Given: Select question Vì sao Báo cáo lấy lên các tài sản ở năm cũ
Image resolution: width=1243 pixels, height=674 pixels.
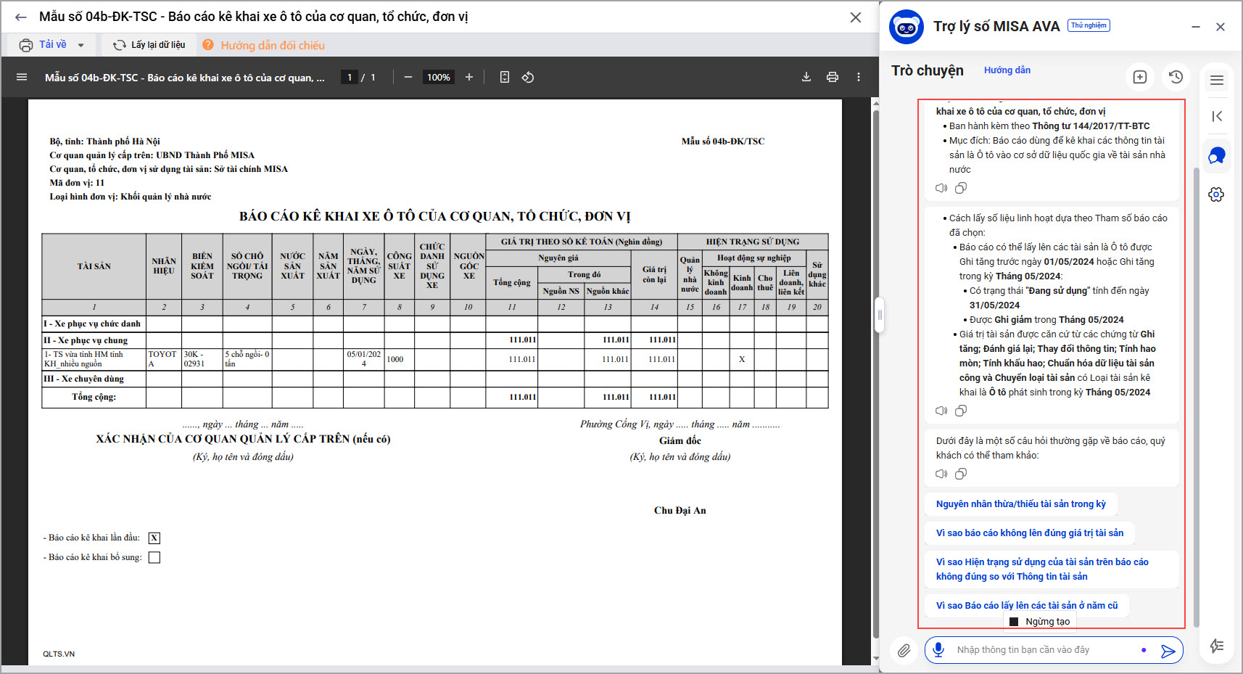Looking at the screenshot, I should tap(1027, 606).
